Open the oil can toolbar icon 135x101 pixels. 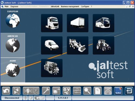[x=56, y=91]
